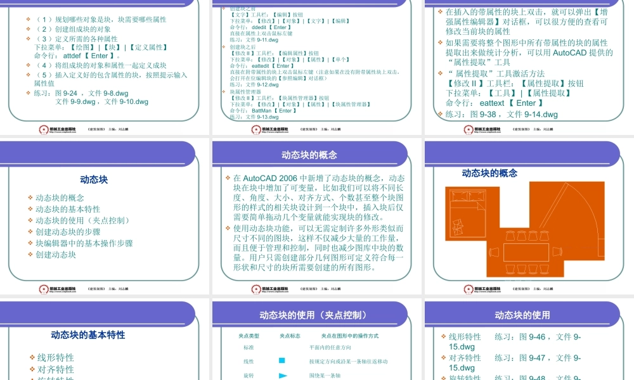Click bullet 创建动态块的步骤
Image resolution: width=634 pixels, height=380 pixels.
point(68,232)
